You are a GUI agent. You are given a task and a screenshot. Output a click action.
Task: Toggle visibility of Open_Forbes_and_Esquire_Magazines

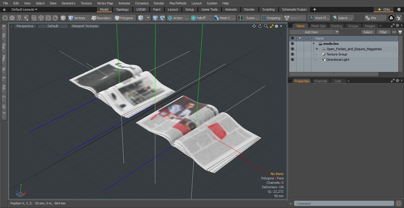pyautogui.click(x=292, y=49)
